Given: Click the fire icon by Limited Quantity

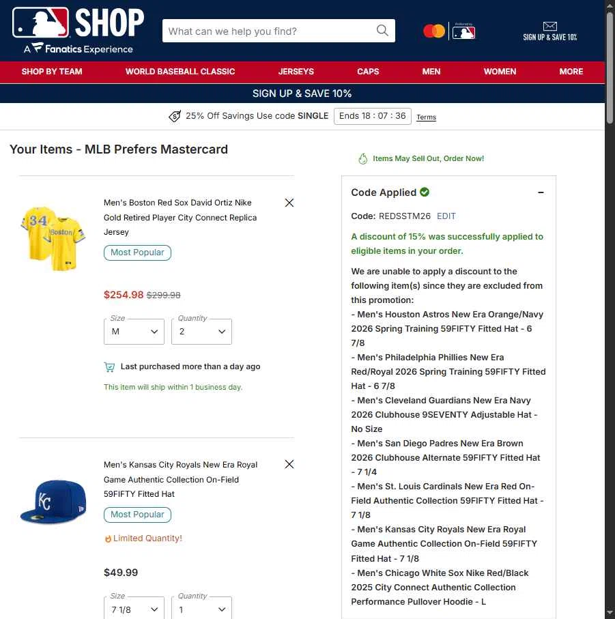Looking at the screenshot, I should [x=108, y=539].
